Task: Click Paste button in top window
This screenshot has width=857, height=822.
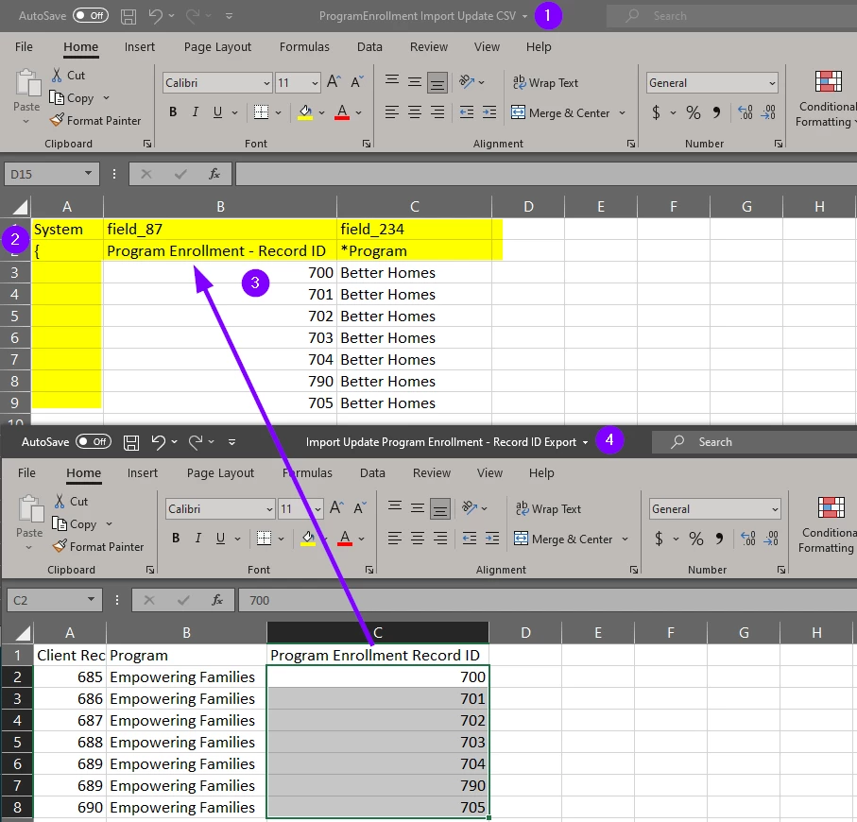Action: click(x=27, y=90)
